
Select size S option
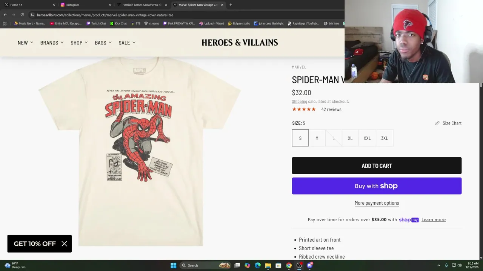click(x=300, y=138)
